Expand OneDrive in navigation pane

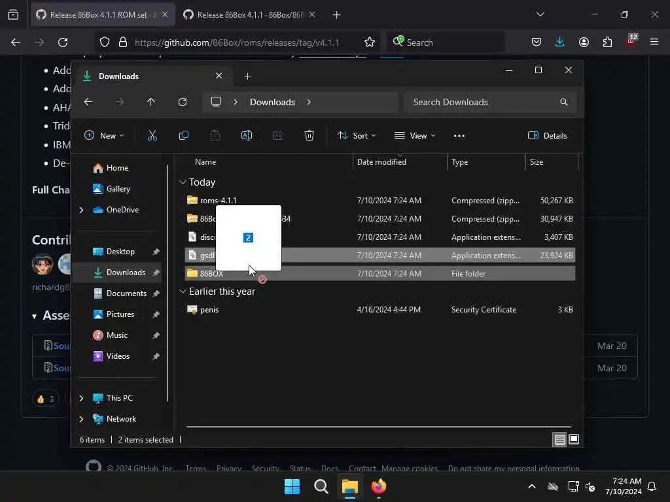pos(81,210)
